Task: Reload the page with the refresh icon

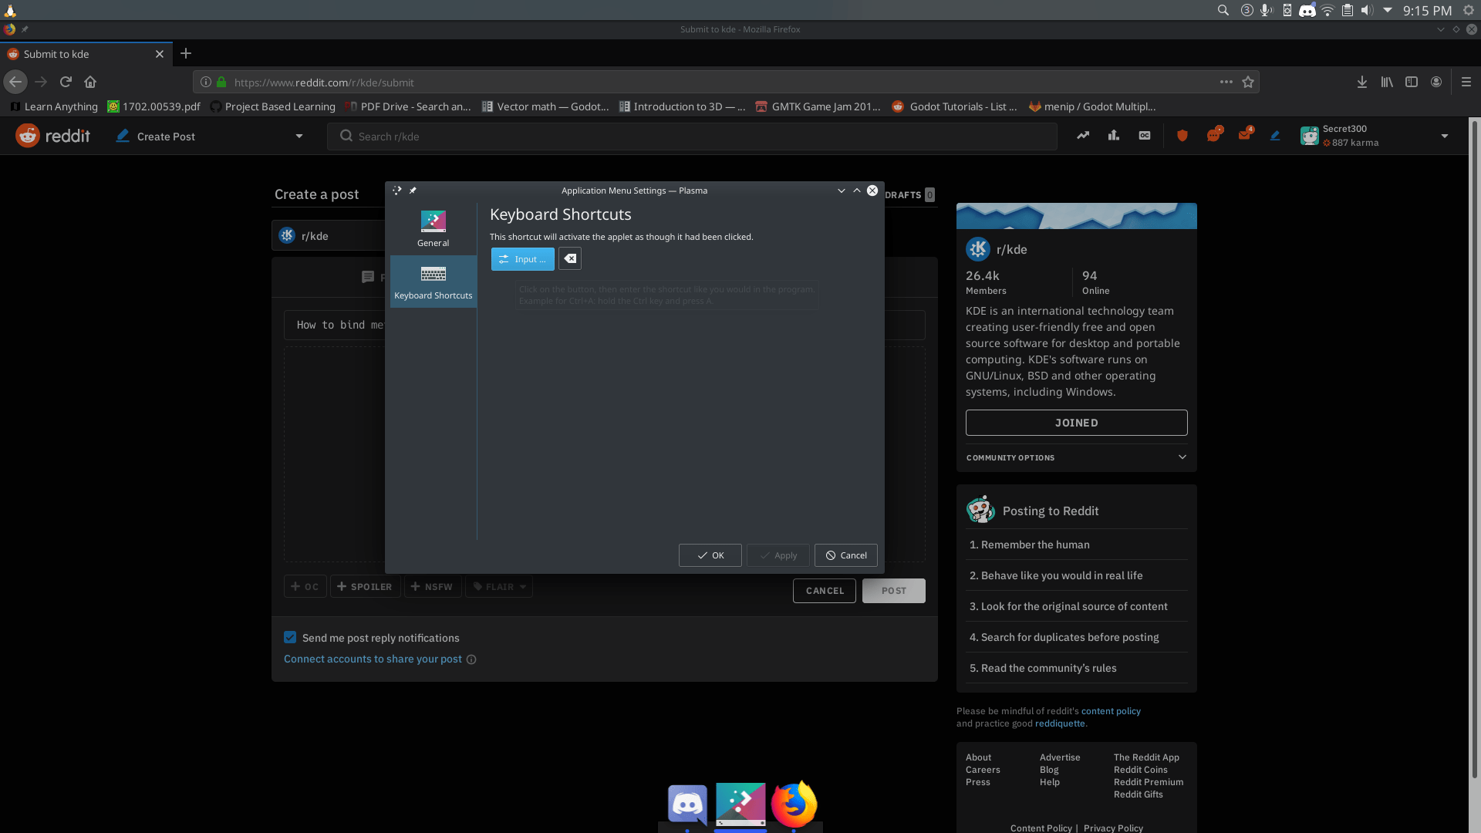Action: pyautogui.click(x=66, y=82)
